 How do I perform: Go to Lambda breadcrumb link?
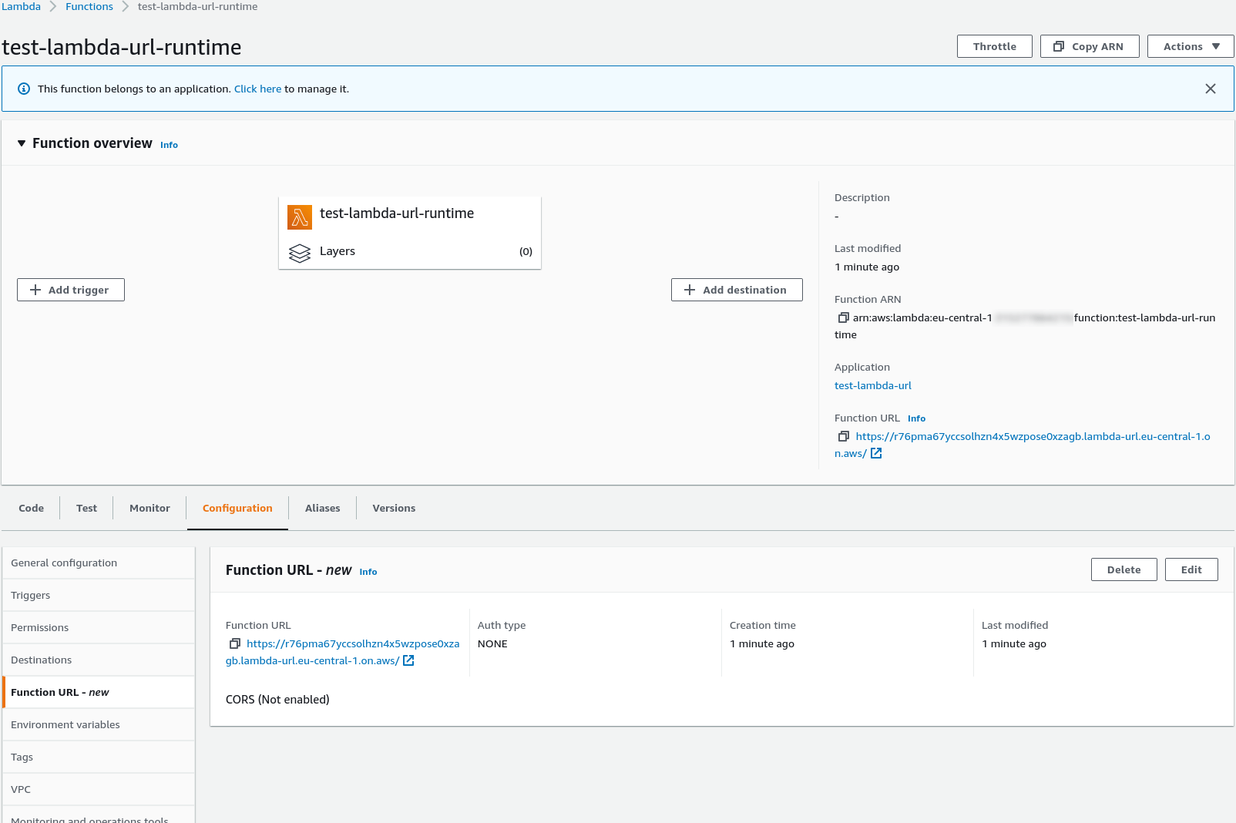[x=22, y=6]
